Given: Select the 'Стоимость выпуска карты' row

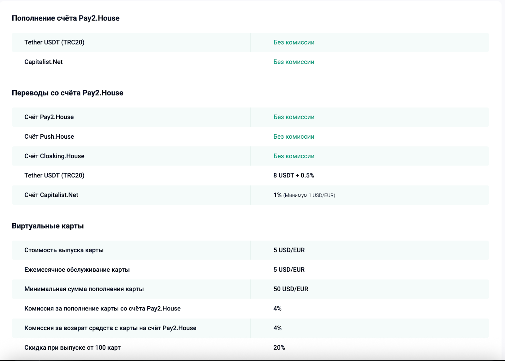Looking at the screenshot, I should (64, 250).
